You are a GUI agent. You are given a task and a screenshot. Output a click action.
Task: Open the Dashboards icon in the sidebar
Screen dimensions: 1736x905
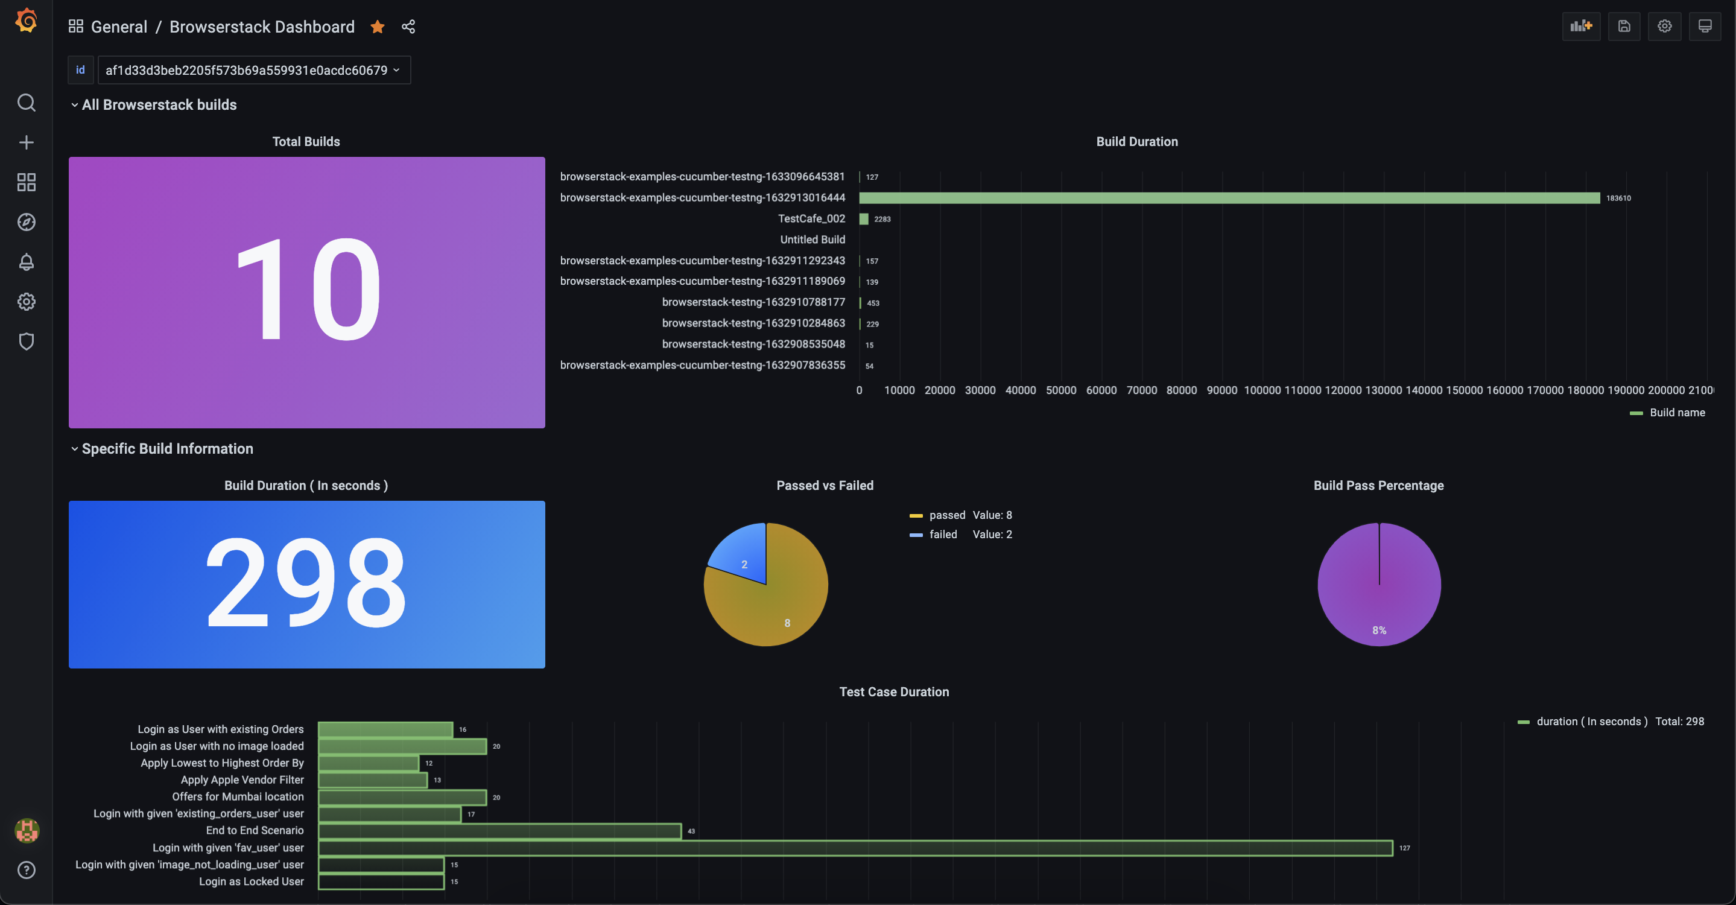tap(27, 182)
